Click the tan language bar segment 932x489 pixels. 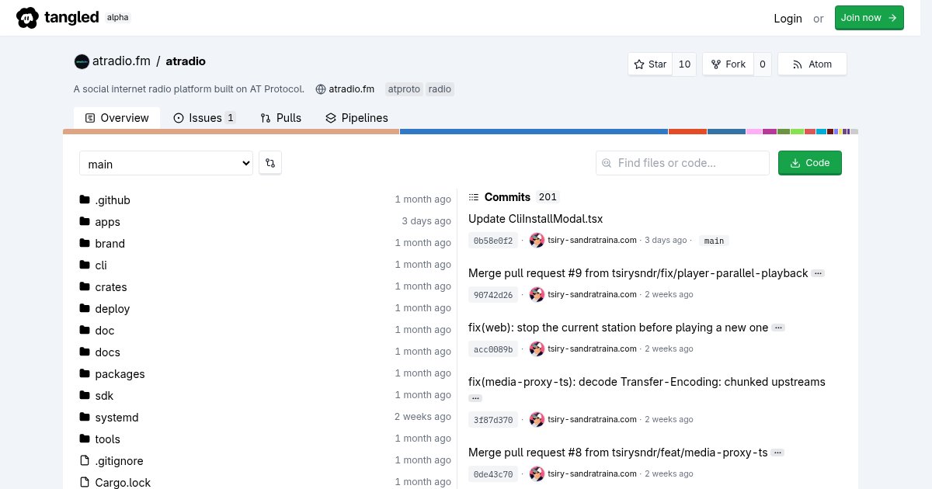231,132
